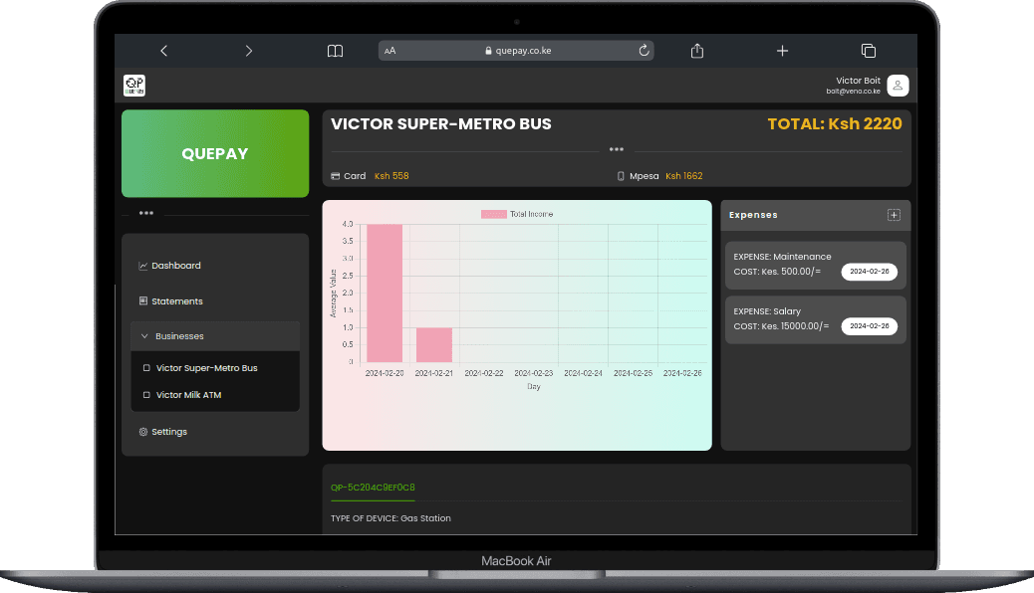Expand the ellipsis in the bus summary card
The height and width of the screenshot is (593, 1034).
616,149
